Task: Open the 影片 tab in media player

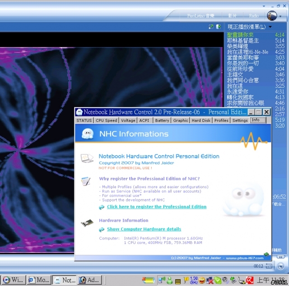Action: tap(232, 16)
